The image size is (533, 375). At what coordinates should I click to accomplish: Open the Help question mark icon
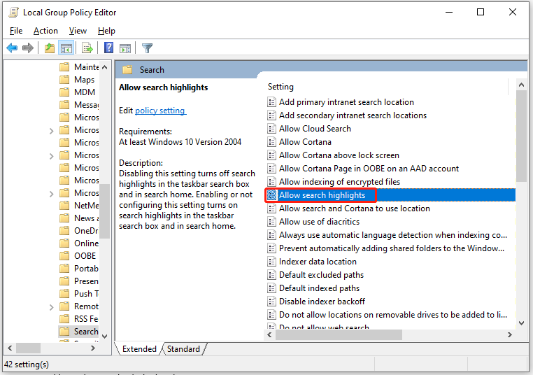click(x=109, y=48)
